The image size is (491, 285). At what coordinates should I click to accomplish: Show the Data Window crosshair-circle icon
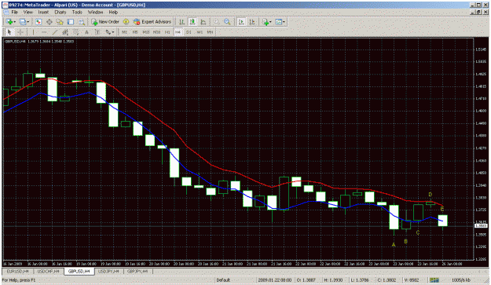coord(49,21)
